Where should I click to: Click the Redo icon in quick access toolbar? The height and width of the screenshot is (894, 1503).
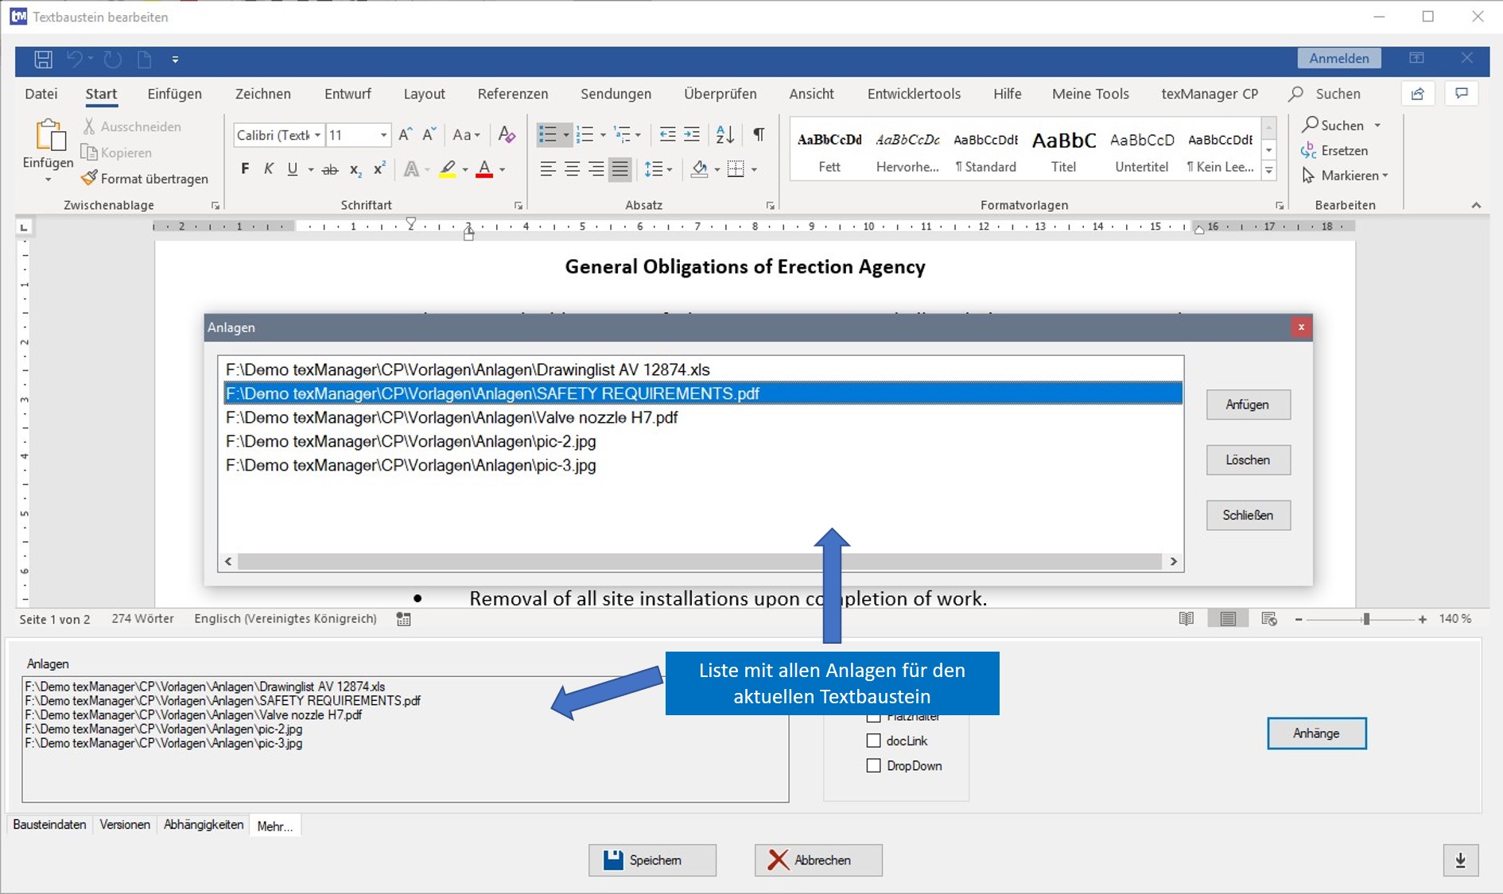[x=113, y=59]
